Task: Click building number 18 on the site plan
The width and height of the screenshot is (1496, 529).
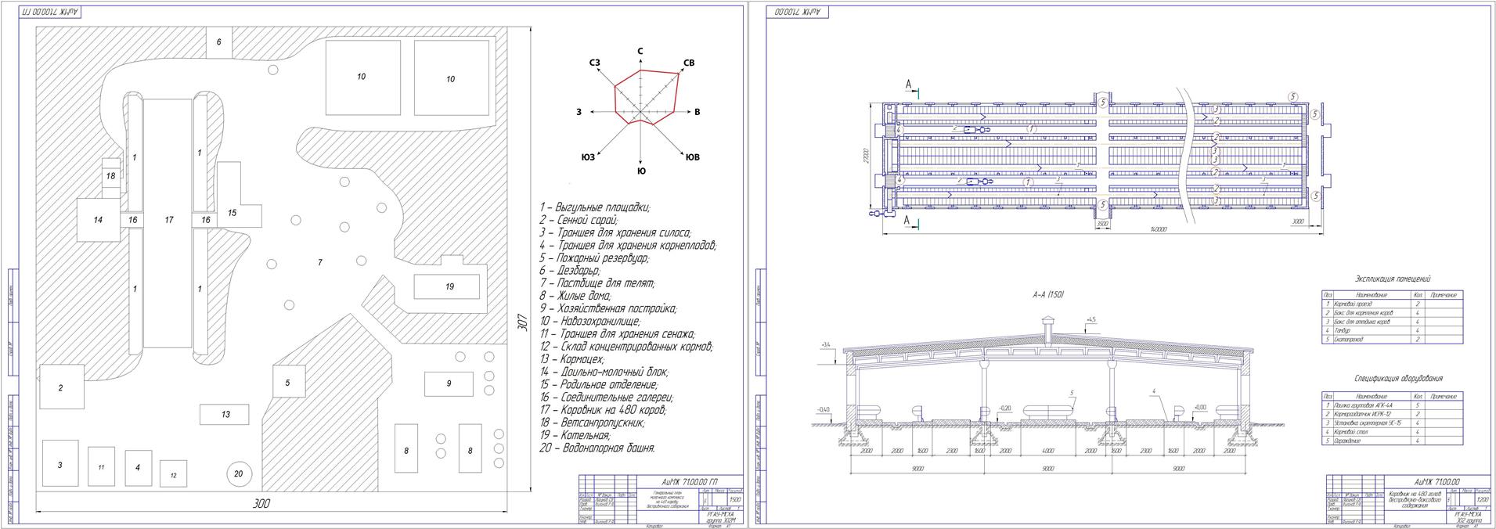Action: coord(110,176)
